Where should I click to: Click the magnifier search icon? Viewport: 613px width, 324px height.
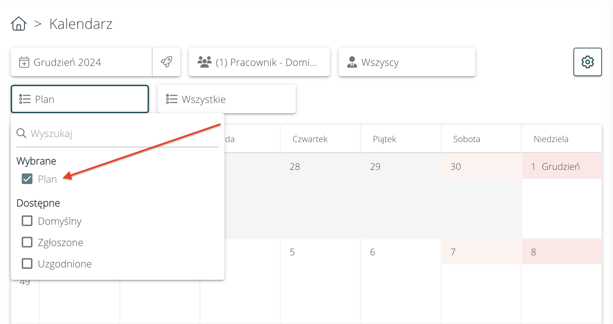click(21, 133)
